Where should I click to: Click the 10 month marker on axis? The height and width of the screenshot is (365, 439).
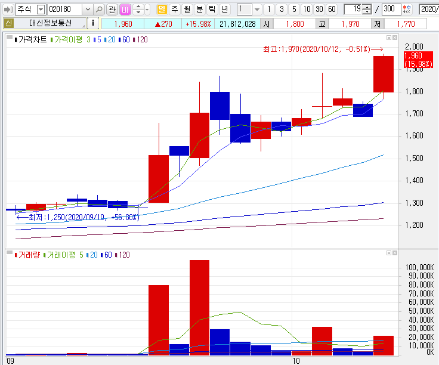[296, 361]
